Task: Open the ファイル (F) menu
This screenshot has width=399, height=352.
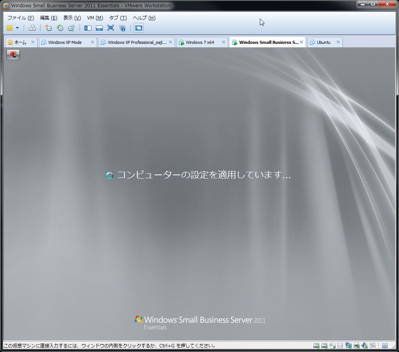Action: 21,18
